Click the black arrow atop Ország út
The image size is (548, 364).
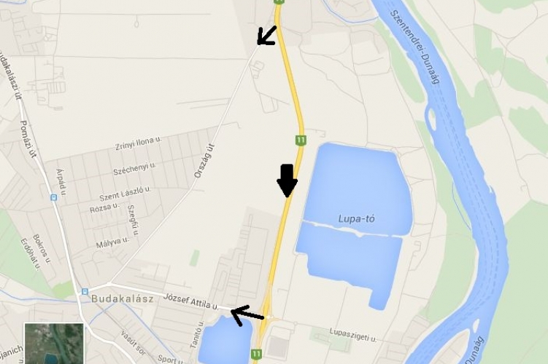[x=267, y=35]
